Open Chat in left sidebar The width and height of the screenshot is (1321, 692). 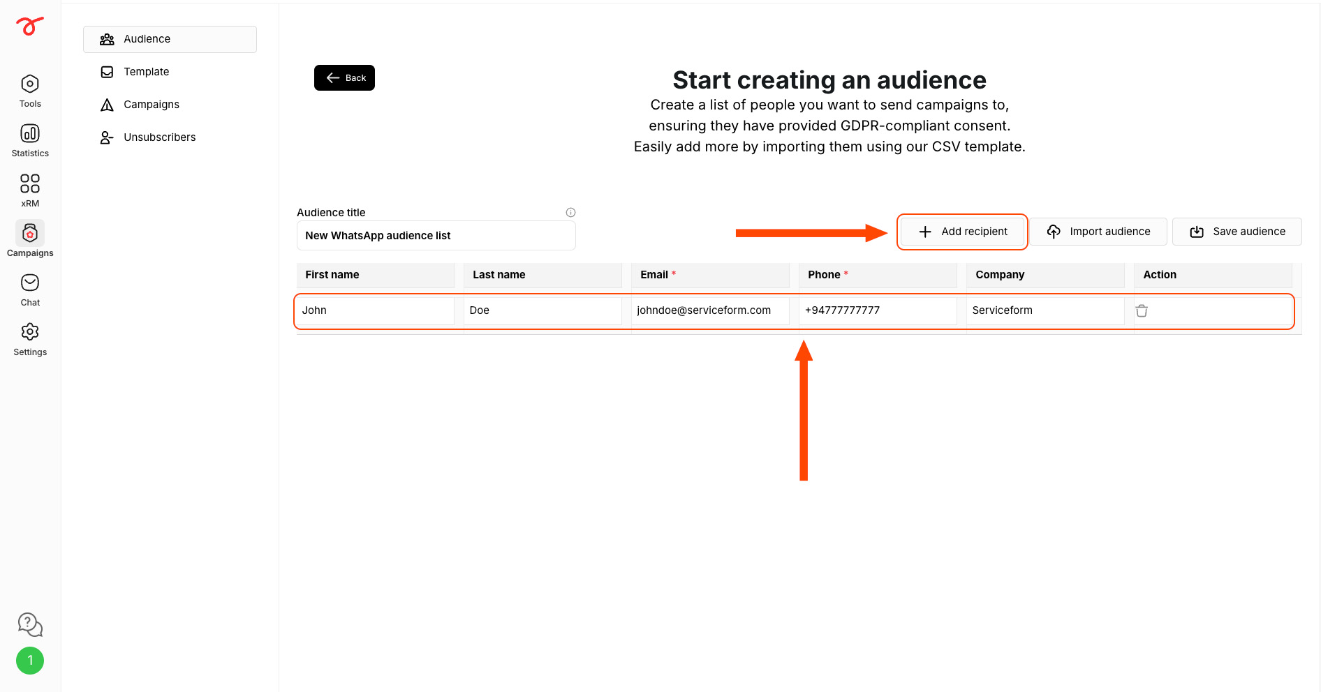click(30, 290)
